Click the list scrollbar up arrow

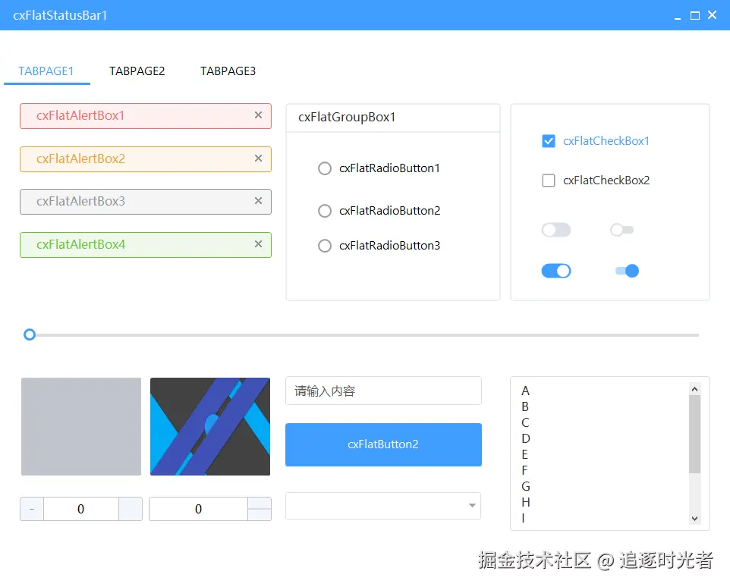point(694,389)
